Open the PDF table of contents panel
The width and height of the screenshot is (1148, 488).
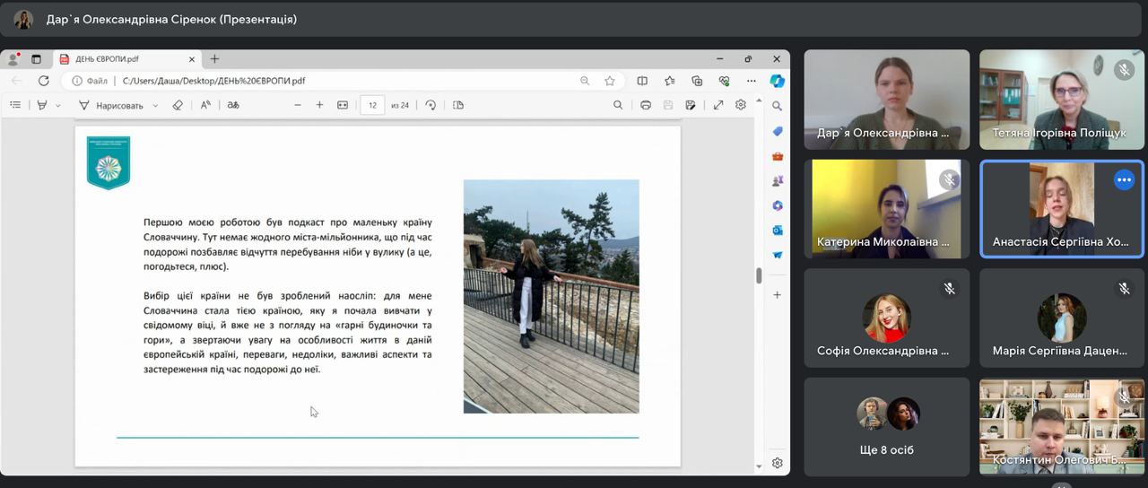15,105
